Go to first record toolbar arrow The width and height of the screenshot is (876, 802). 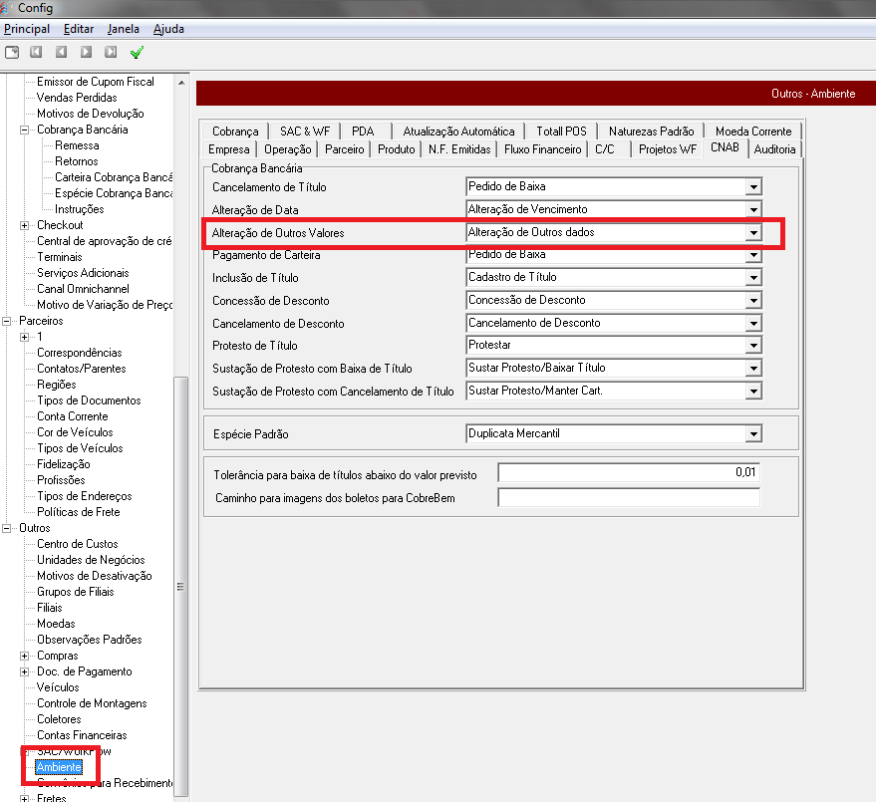[36, 53]
